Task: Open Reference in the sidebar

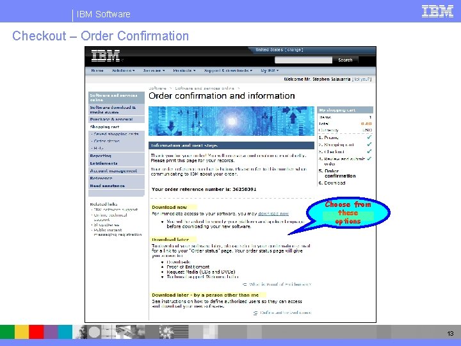Action: 117,178
